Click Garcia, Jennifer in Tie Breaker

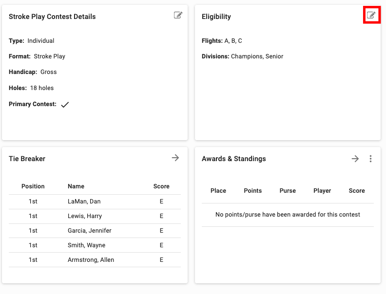(x=89, y=231)
